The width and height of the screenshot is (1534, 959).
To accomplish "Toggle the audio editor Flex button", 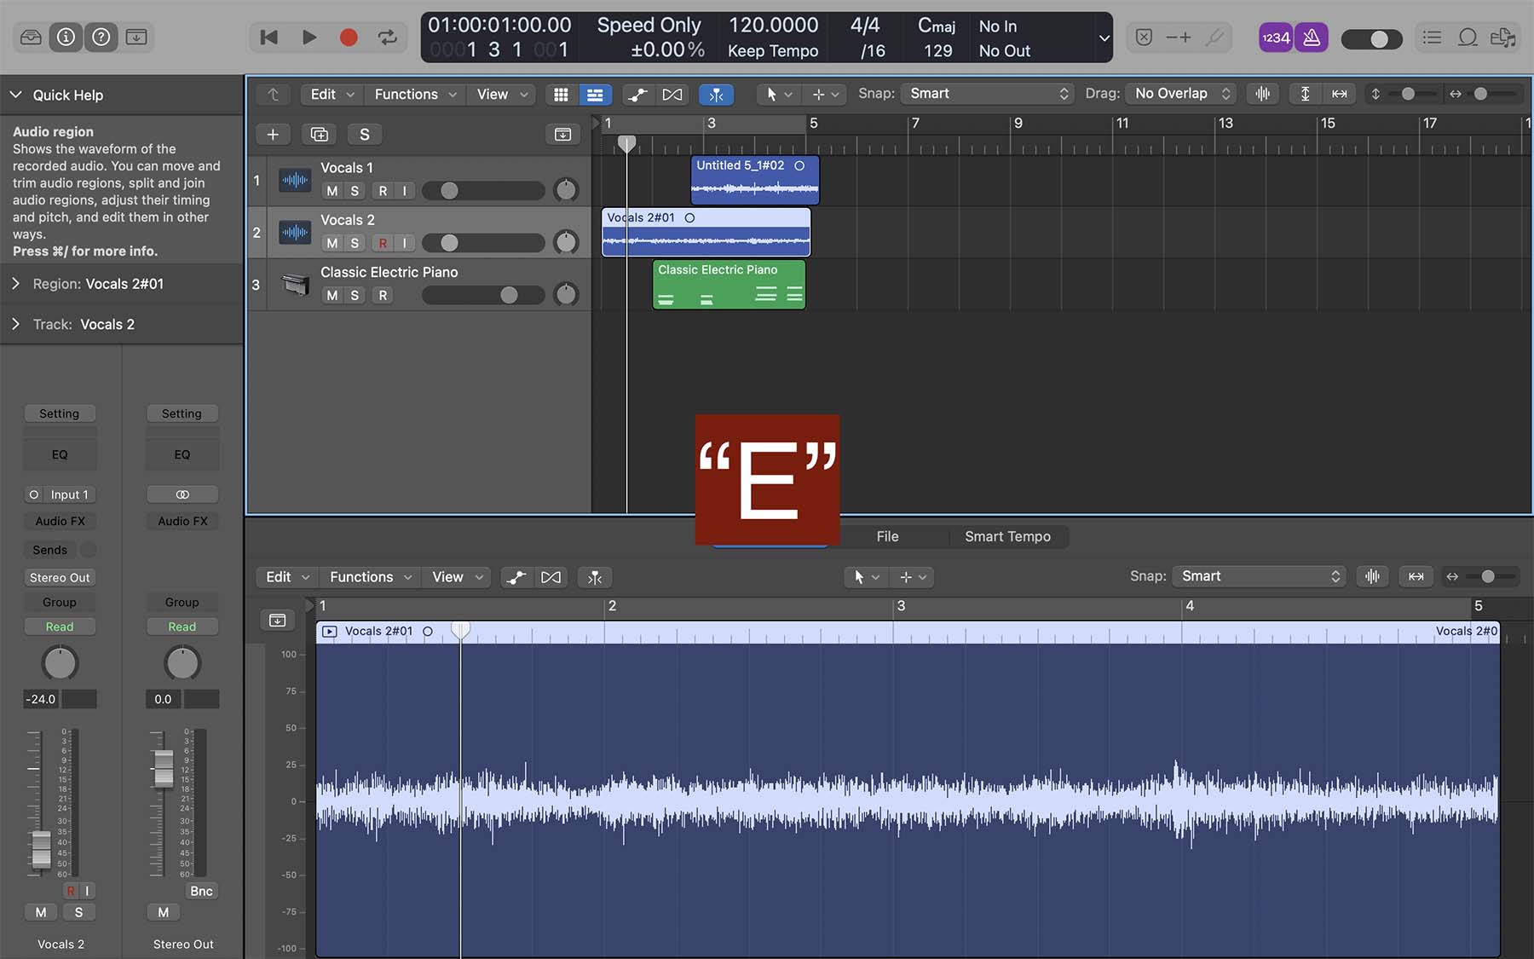I will 551,577.
